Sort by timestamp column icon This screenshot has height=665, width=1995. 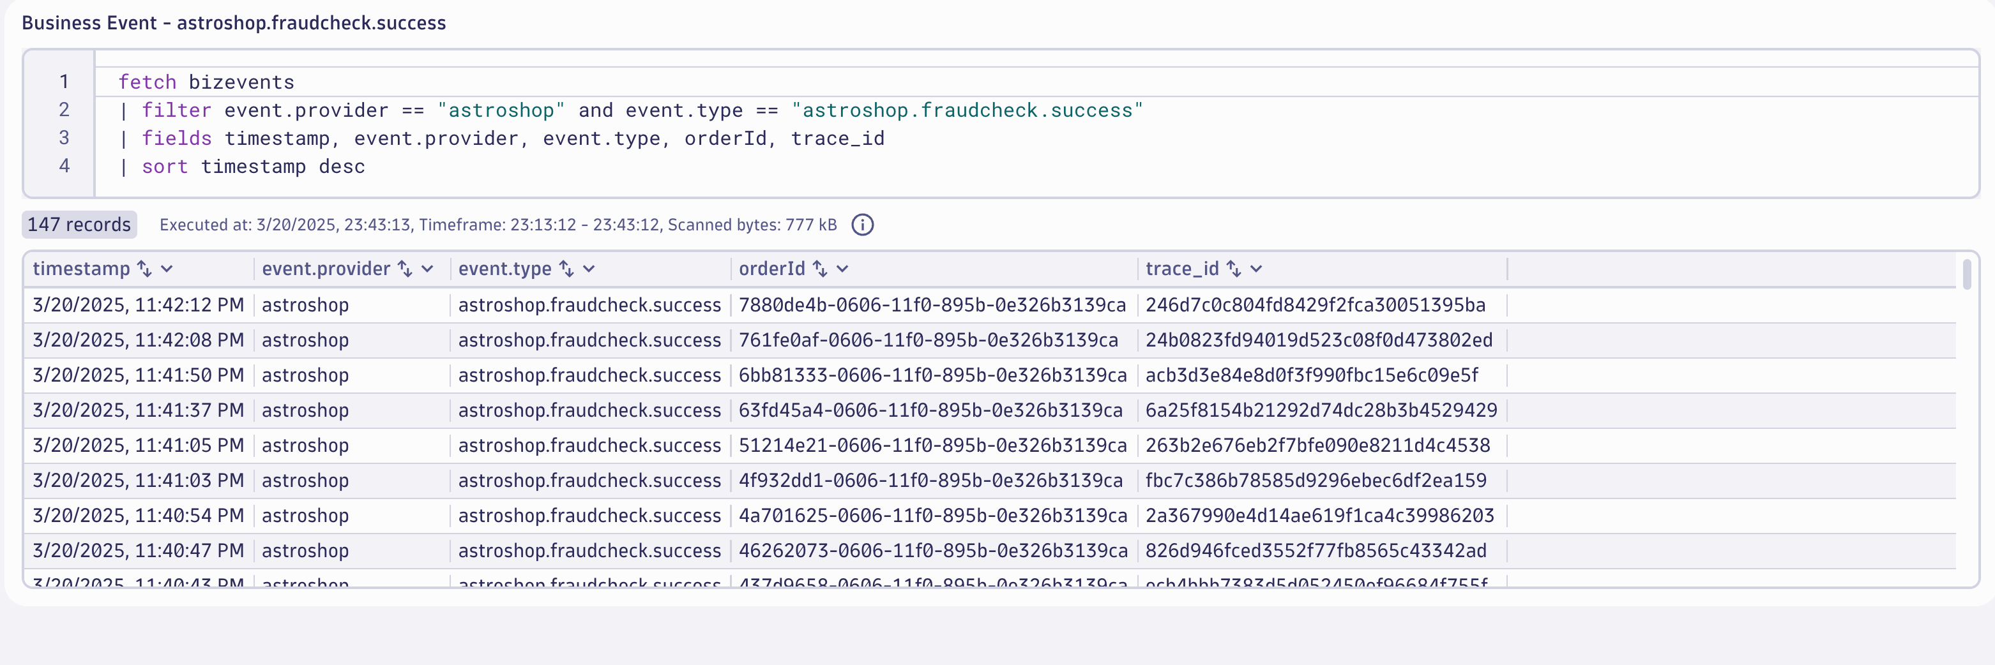point(144,269)
